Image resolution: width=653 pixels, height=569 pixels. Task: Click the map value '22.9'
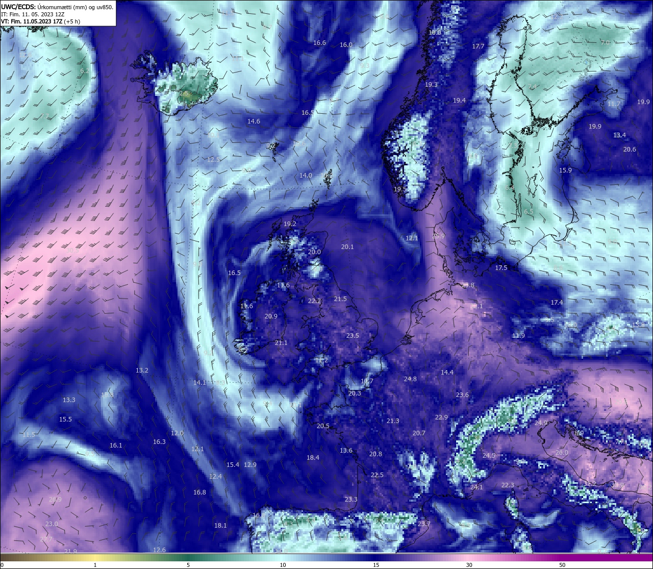click(x=441, y=417)
